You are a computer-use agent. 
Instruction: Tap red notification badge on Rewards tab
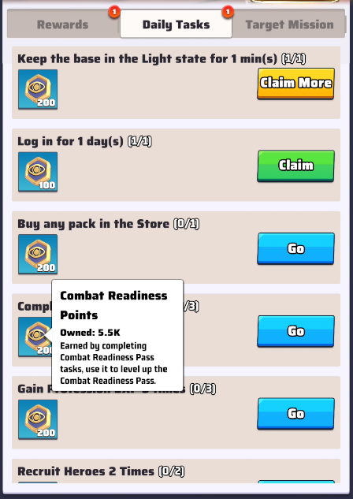pos(114,12)
